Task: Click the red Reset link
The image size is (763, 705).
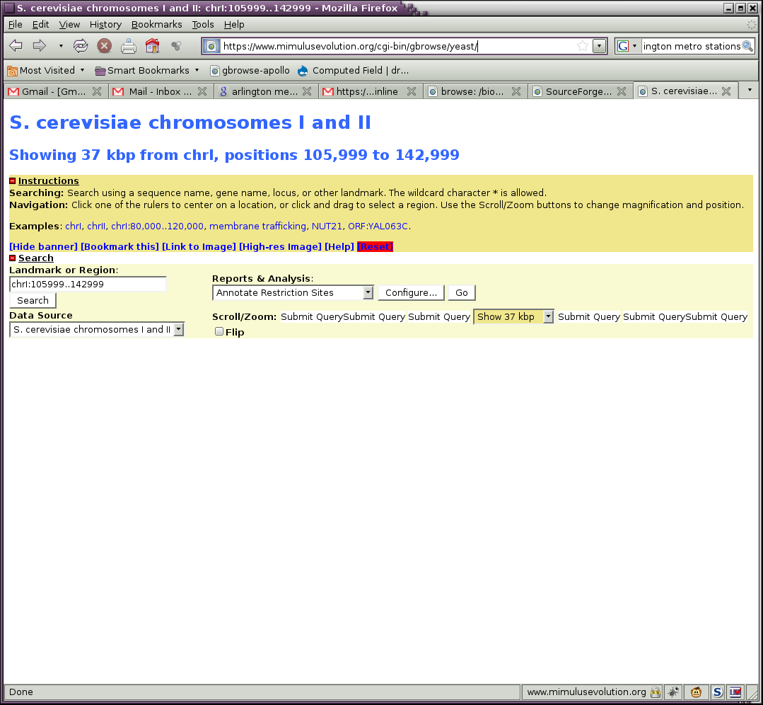Action: click(375, 246)
